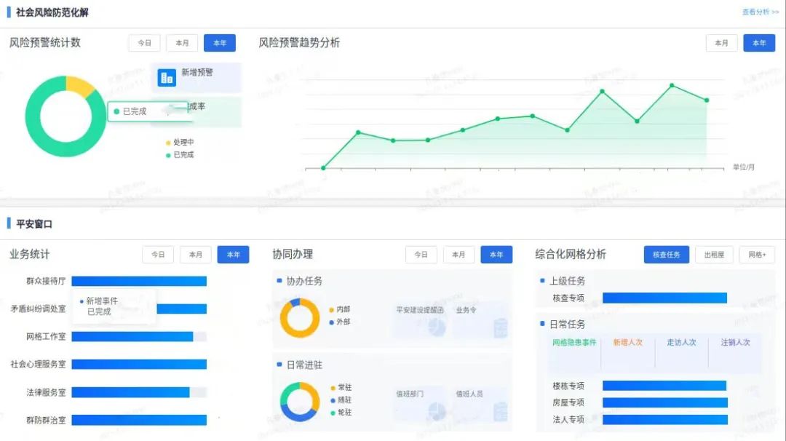This screenshot has width=786, height=441.
Task: Click the pie icon in 值班部门 card
Action: [437, 411]
